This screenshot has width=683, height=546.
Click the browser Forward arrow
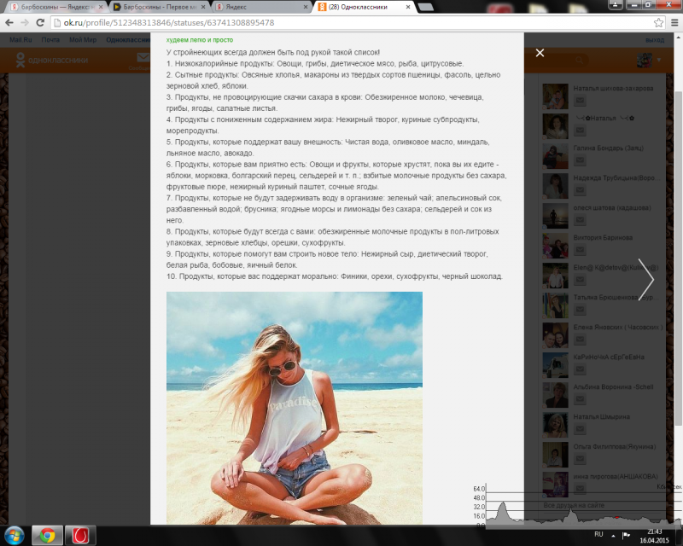click(x=25, y=23)
